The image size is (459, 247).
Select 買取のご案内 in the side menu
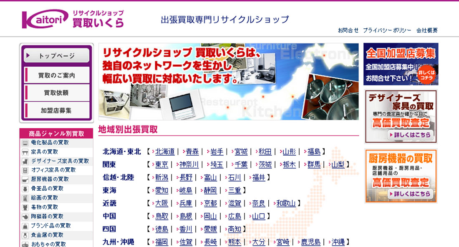pyautogui.click(x=56, y=76)
